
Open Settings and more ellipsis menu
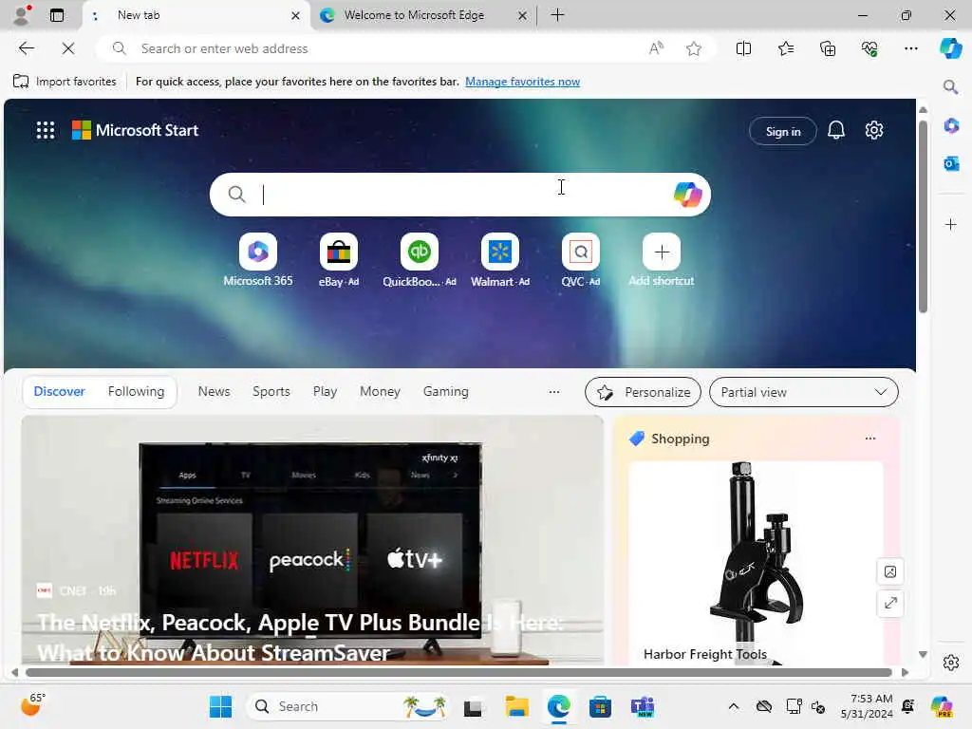click(x=910, y=48)
